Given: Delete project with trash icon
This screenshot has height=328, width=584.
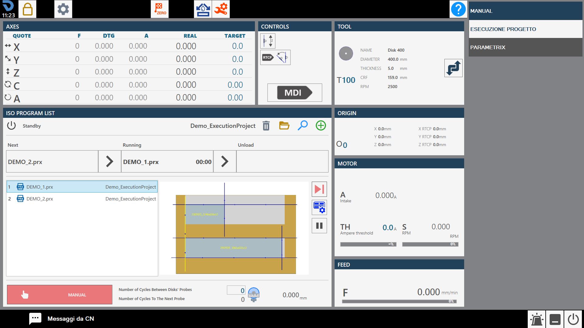Looking at the screenshot, I should tap(266, 125).
